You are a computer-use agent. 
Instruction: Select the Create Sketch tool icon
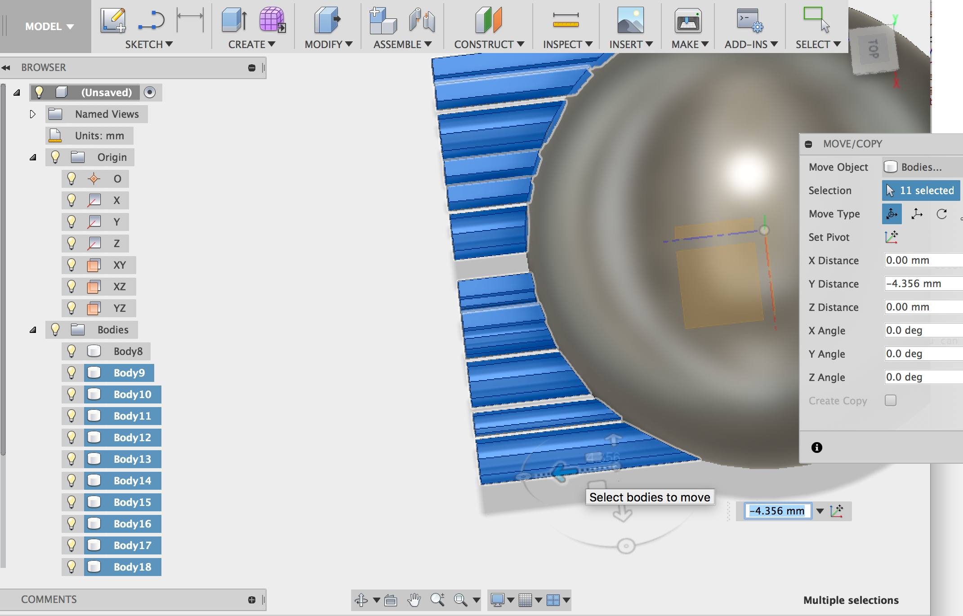pyautogui.click(x=113, y=20)
